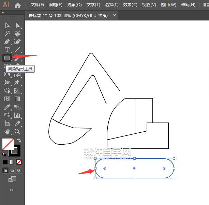
Task: Close the 未标题-1 document tab
Action: point(115,15)
